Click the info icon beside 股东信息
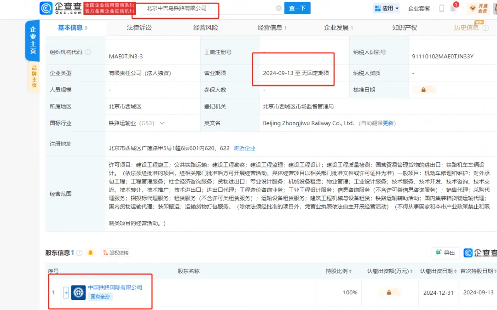 [80, 253]
